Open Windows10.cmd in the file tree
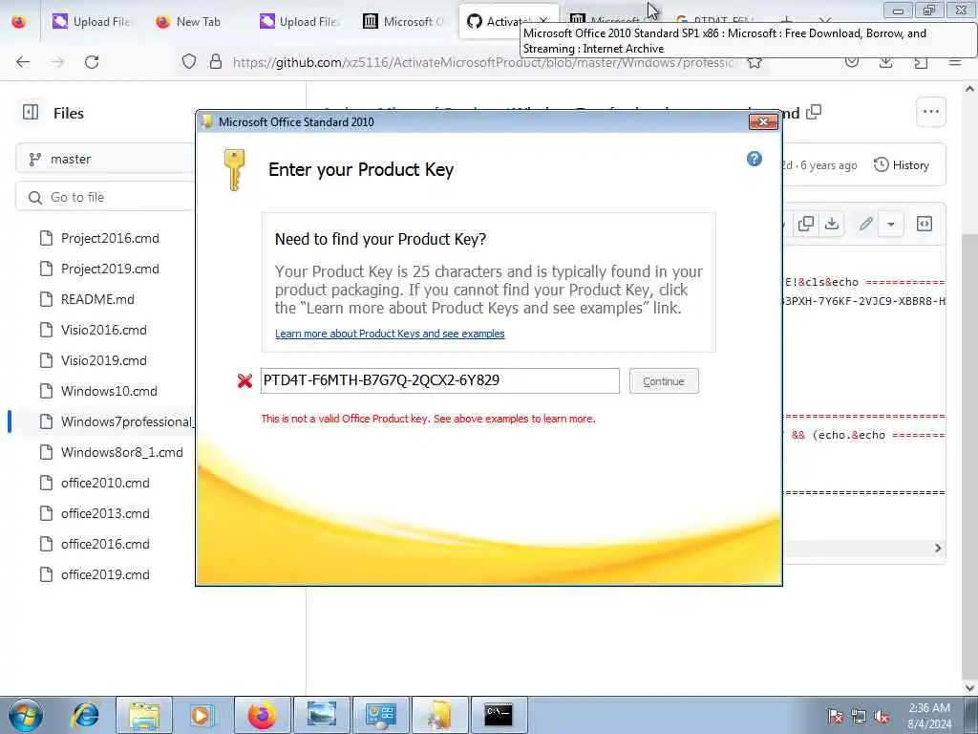Screen dimensions: 978x734 click(109, 391)
